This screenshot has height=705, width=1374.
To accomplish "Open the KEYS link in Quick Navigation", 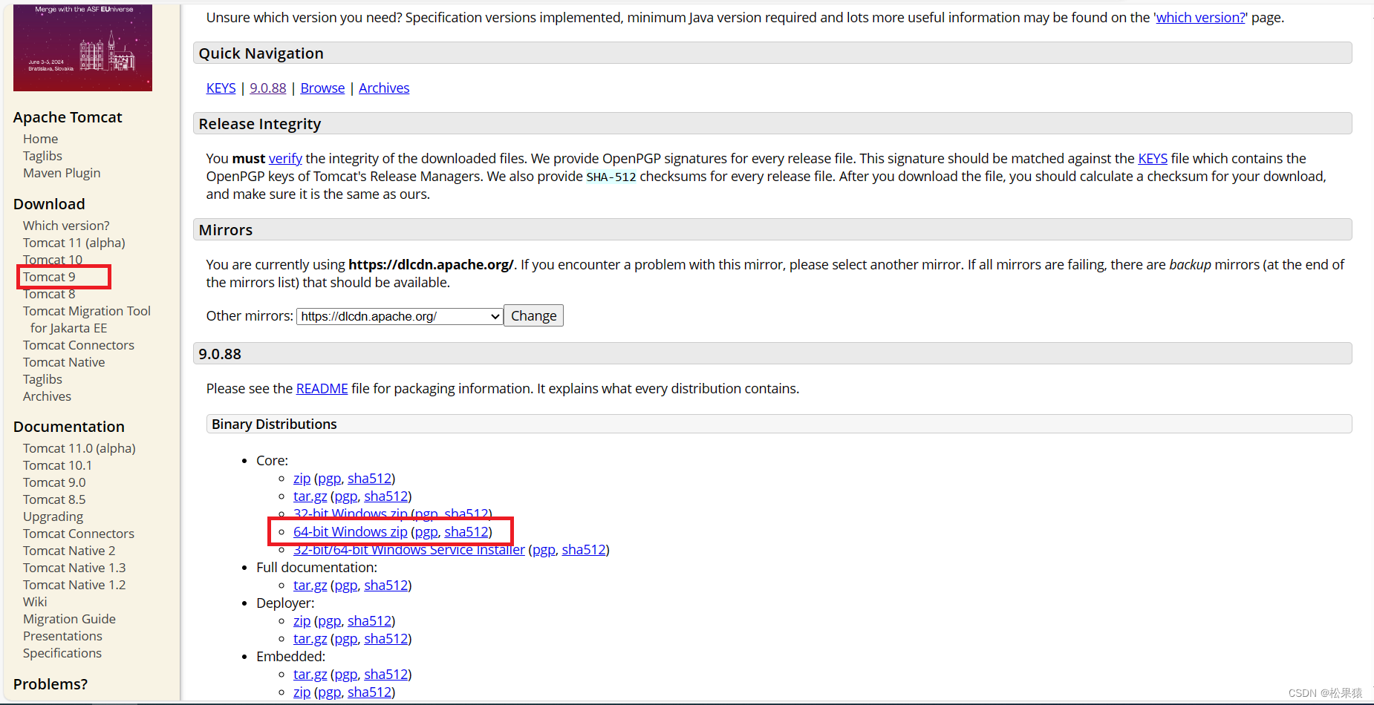I will pos(221,88).
